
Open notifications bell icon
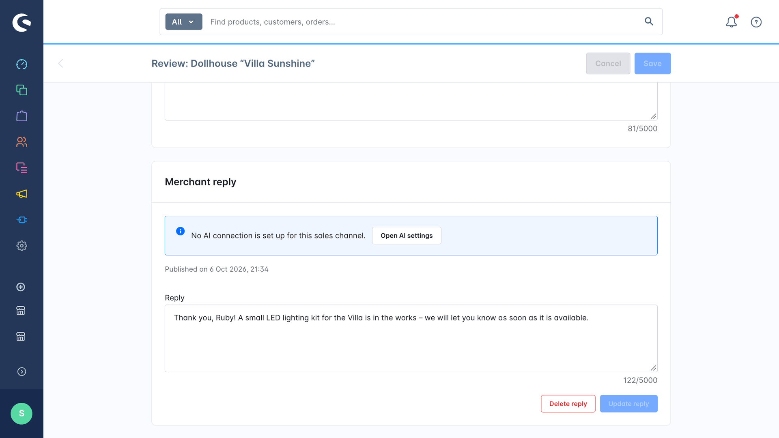(732, 22)
